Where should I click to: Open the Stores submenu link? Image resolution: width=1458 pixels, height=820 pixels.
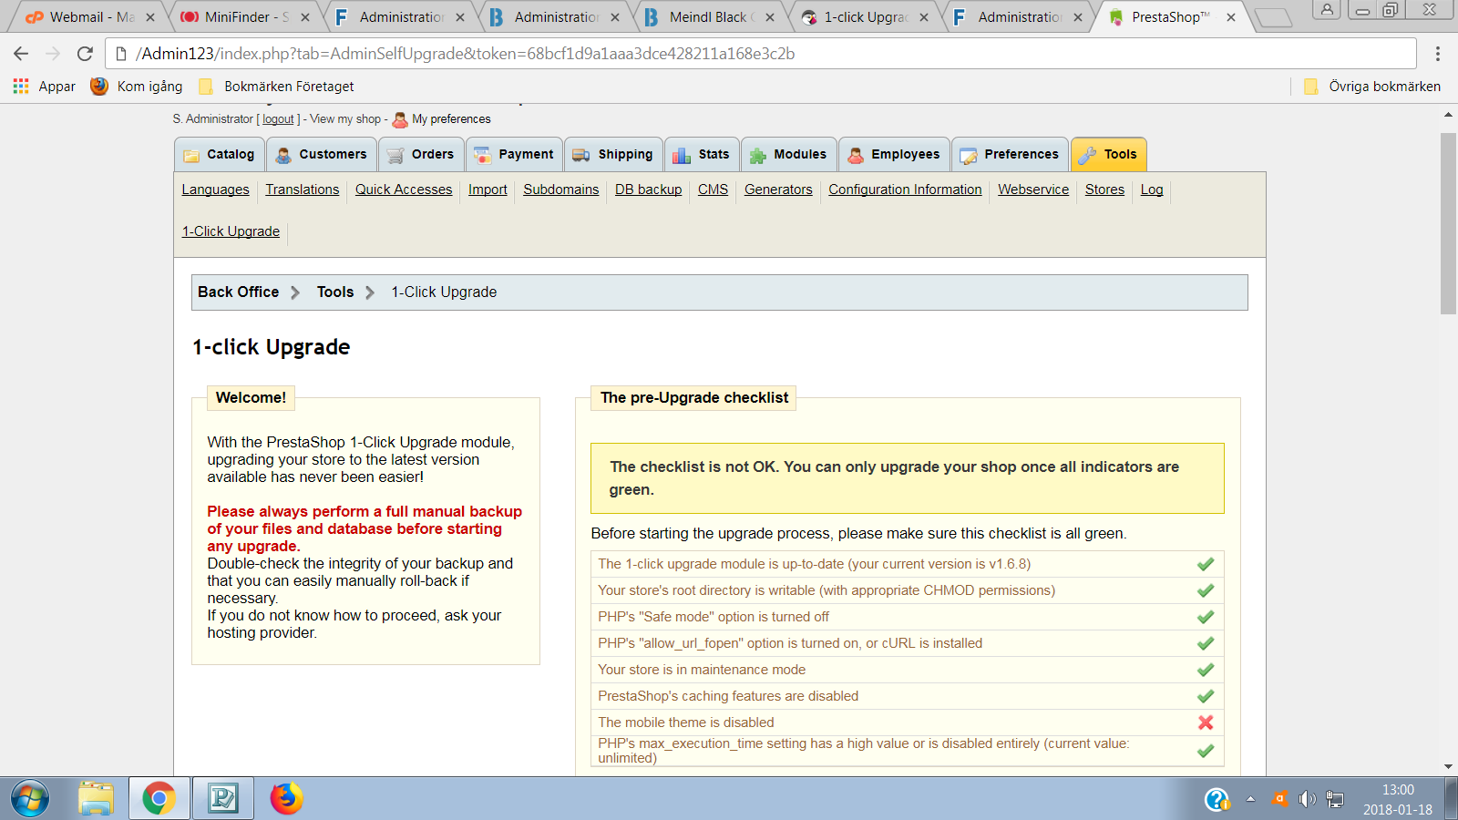point(1104,190)
